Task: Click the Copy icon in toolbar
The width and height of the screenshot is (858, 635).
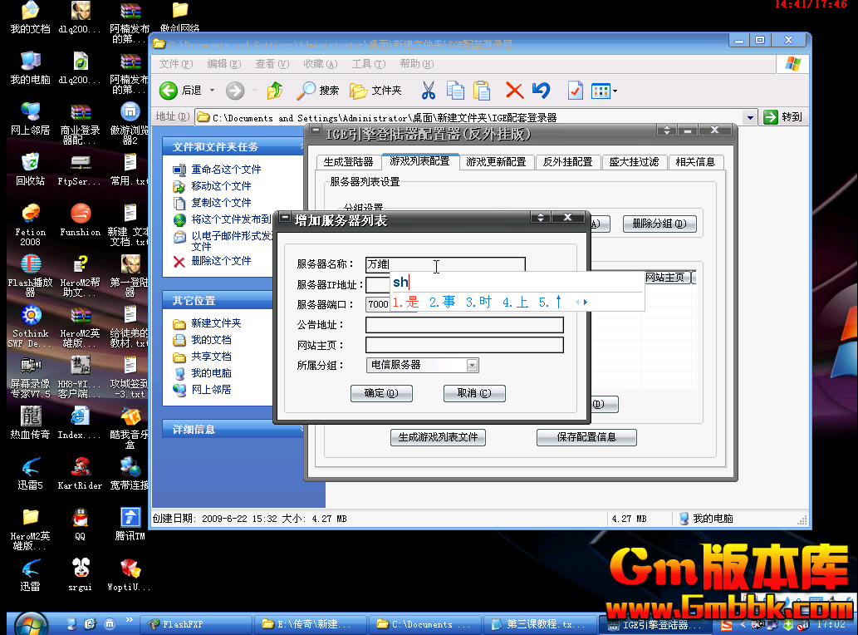Action: pyautogui.click(x=455, y=90)
